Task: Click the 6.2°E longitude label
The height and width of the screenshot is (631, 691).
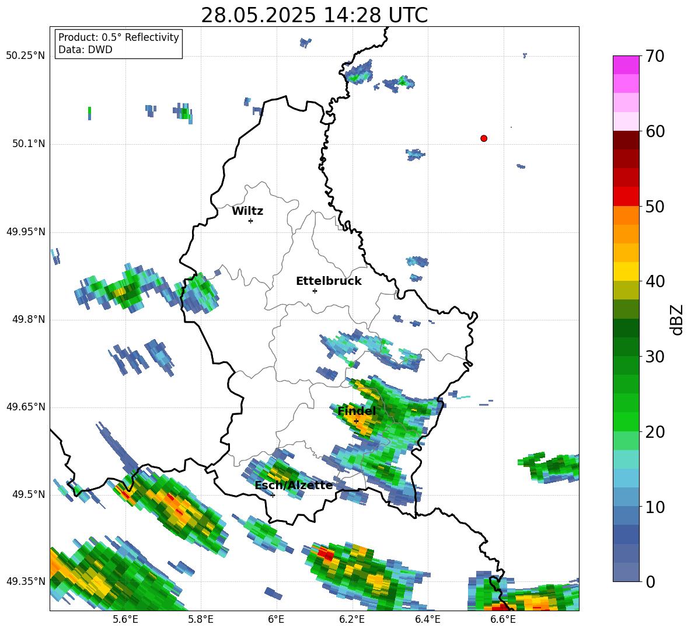Action: point(352,619)
